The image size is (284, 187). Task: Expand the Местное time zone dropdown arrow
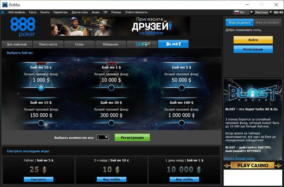point(271,12)
